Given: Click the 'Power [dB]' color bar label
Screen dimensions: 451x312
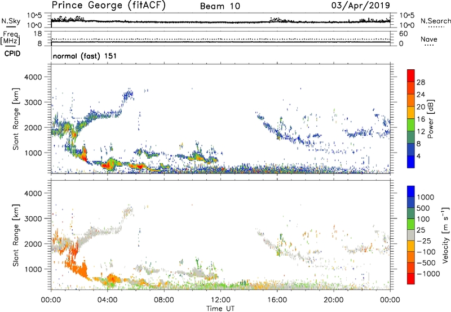Looking at the screenshot, I should point(430,119).
